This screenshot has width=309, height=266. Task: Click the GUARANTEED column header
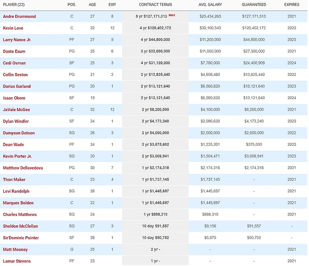coord(254,5)
